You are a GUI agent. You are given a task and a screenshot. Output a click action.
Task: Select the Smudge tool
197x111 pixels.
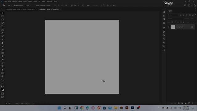tap(2, 56)
